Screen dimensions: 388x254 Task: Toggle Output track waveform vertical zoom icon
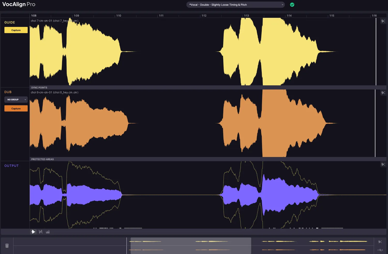point(383,165)
